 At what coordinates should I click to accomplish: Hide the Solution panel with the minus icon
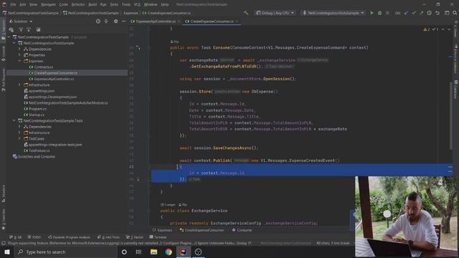(123, 21)
